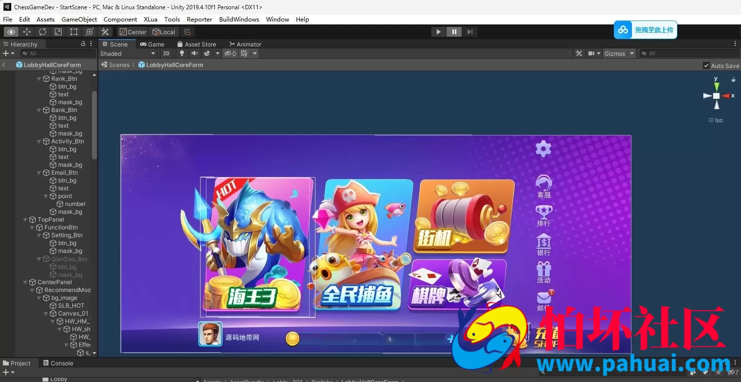Open grid settings dropdown arrow
Viewport: 741px width, 382px height.
click(x=255, y=53)
